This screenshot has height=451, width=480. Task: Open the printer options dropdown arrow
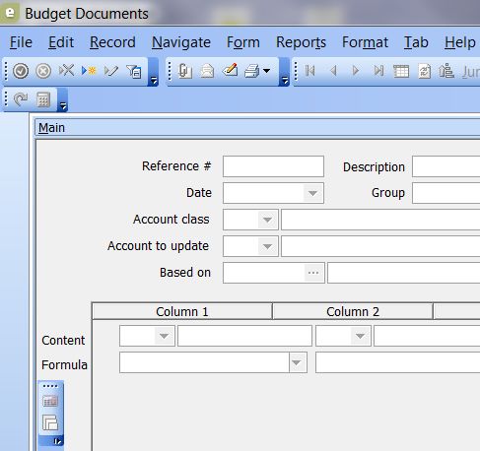point(267,71)
